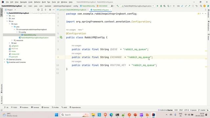Viewport: 210px width, 118px height.
Task: Expand the resources folder
Action: [x=12, y=40]
